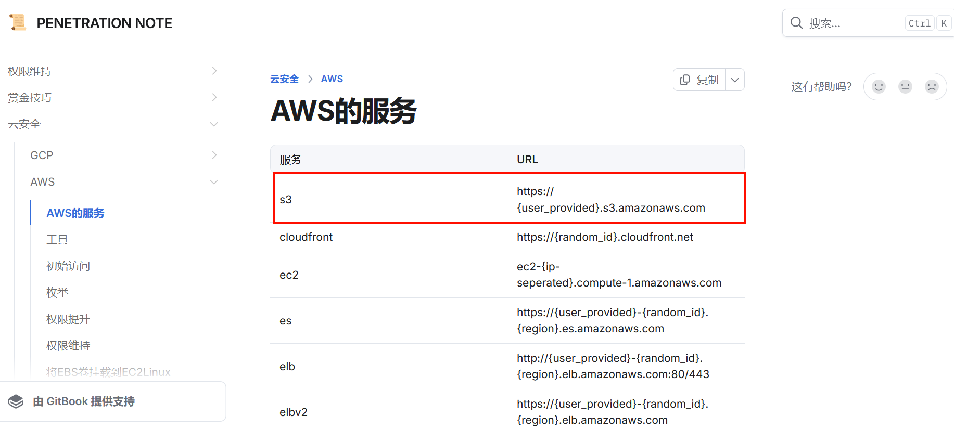Viewport: 954px width, 429px height.
Task: Click the elb.amazonaws.com:80/443 URL cell
Action: [626, 366]
